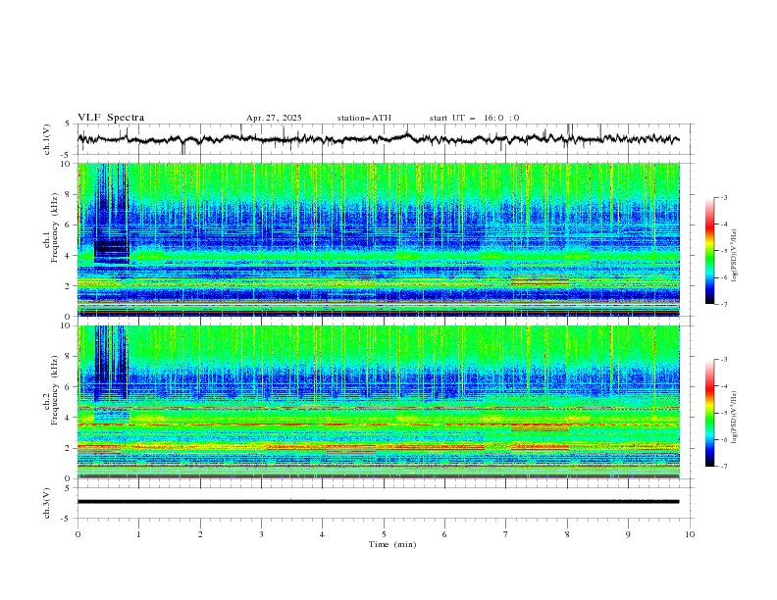Select lower color bar "log(PSD)(V²/Hz)" label
The image size is (777, 600).
[735, 417]
